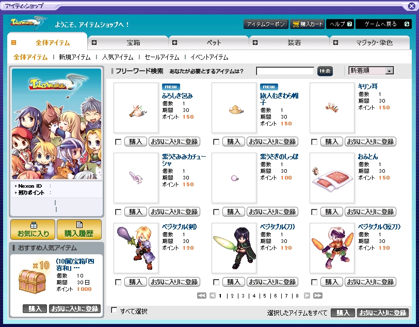Viewport: 419px width, 327px height.
Task: Select the 紫うさぎのしっぽ item image
Action: click(234, 178)
